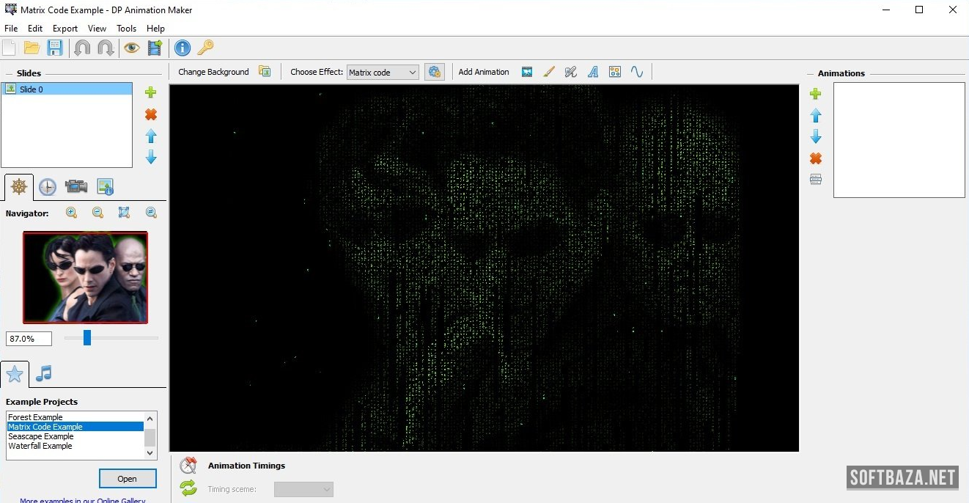Select Seascape Example in the projects list

click(x=41, y=436)
